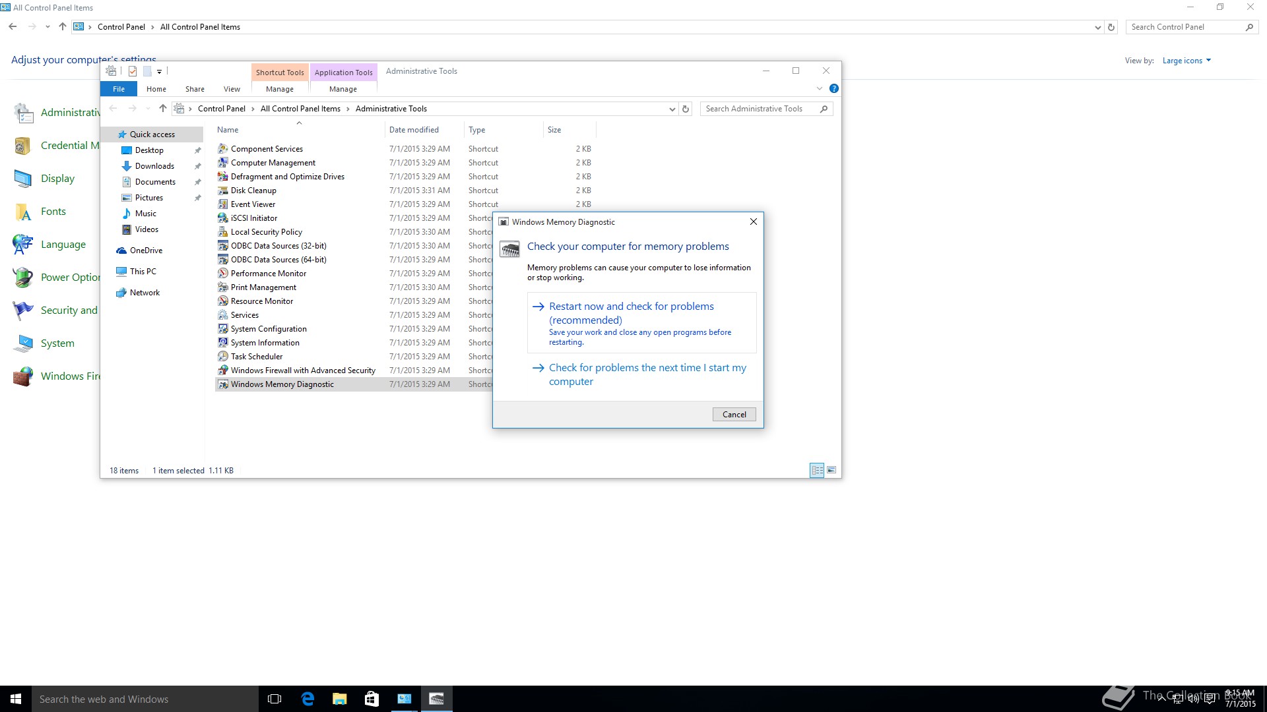Select Disk Cleanup icon
The width and height of the screenshot is (1267, 712).
pyautogui.click(x=223, y=191)
